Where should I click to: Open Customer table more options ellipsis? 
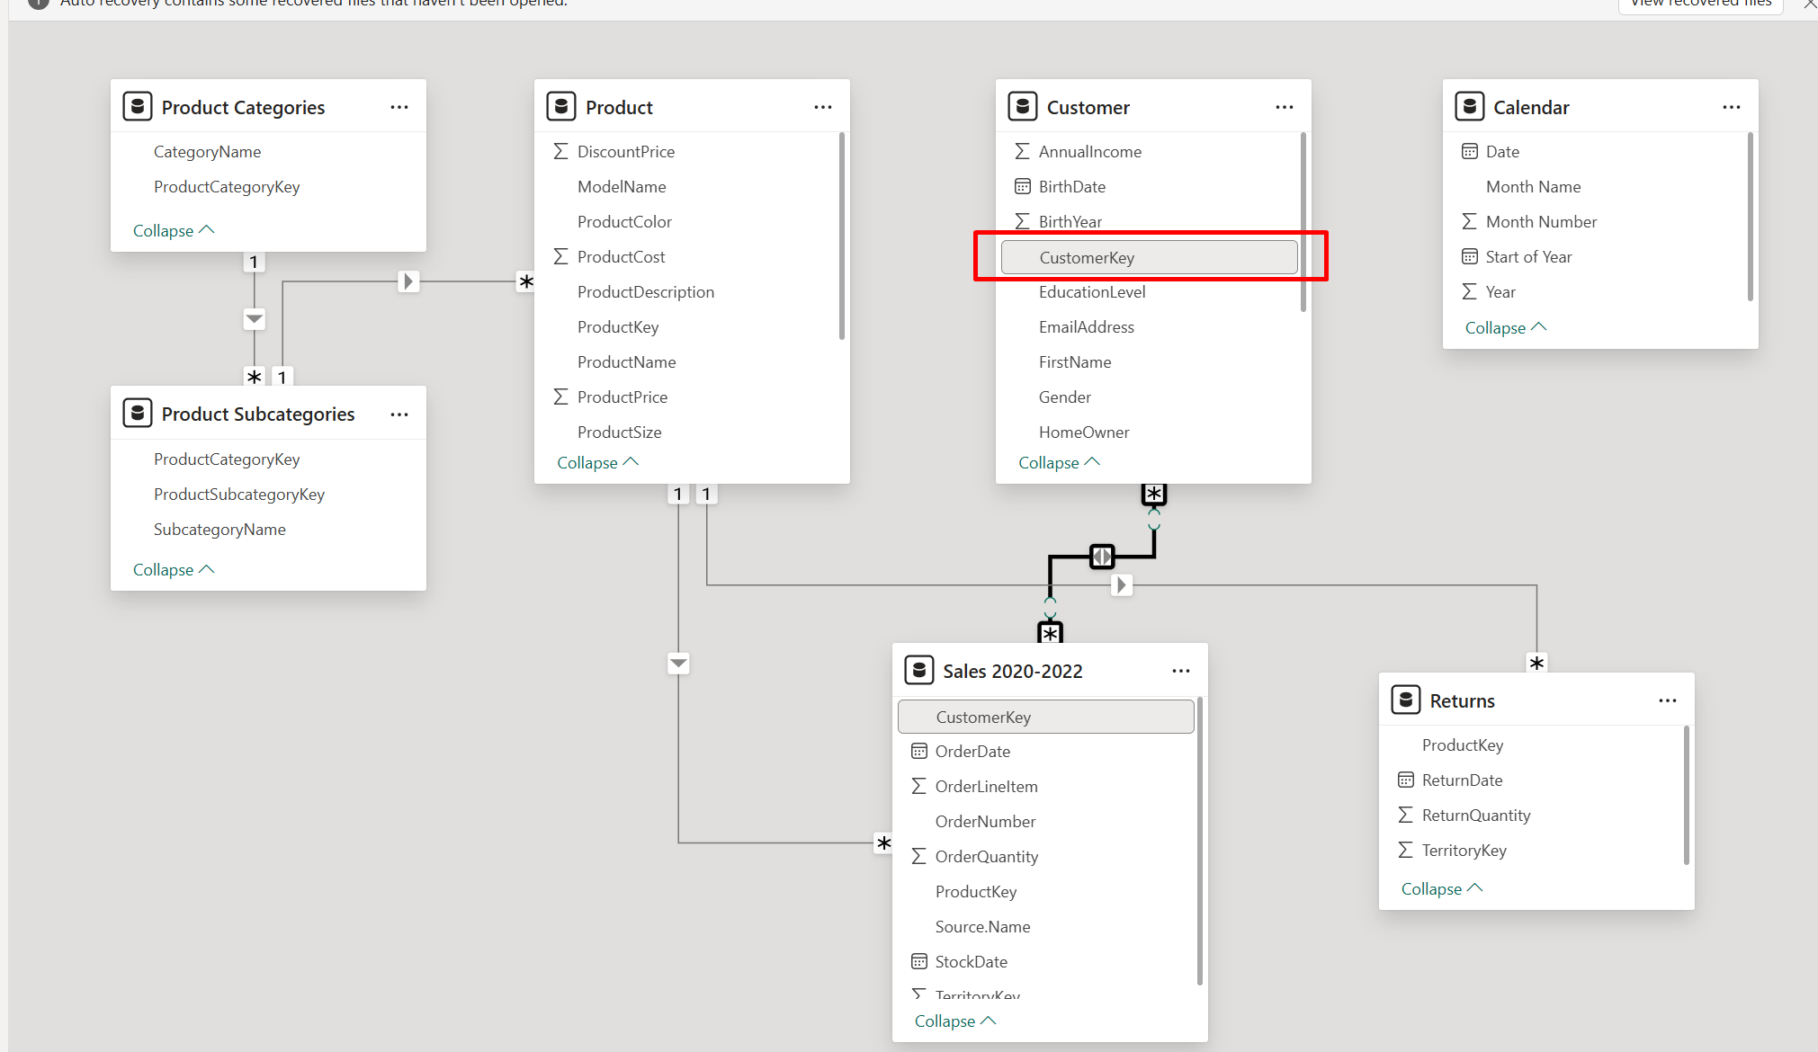click(1284, 107)
